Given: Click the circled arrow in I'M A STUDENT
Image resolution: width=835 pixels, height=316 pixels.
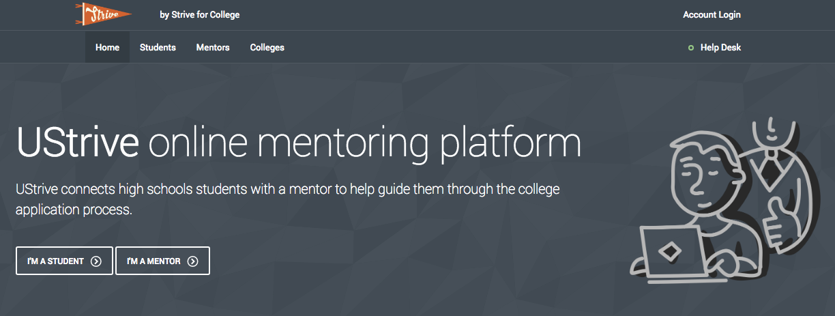Looking at the screenshot, I should [96, 261].
